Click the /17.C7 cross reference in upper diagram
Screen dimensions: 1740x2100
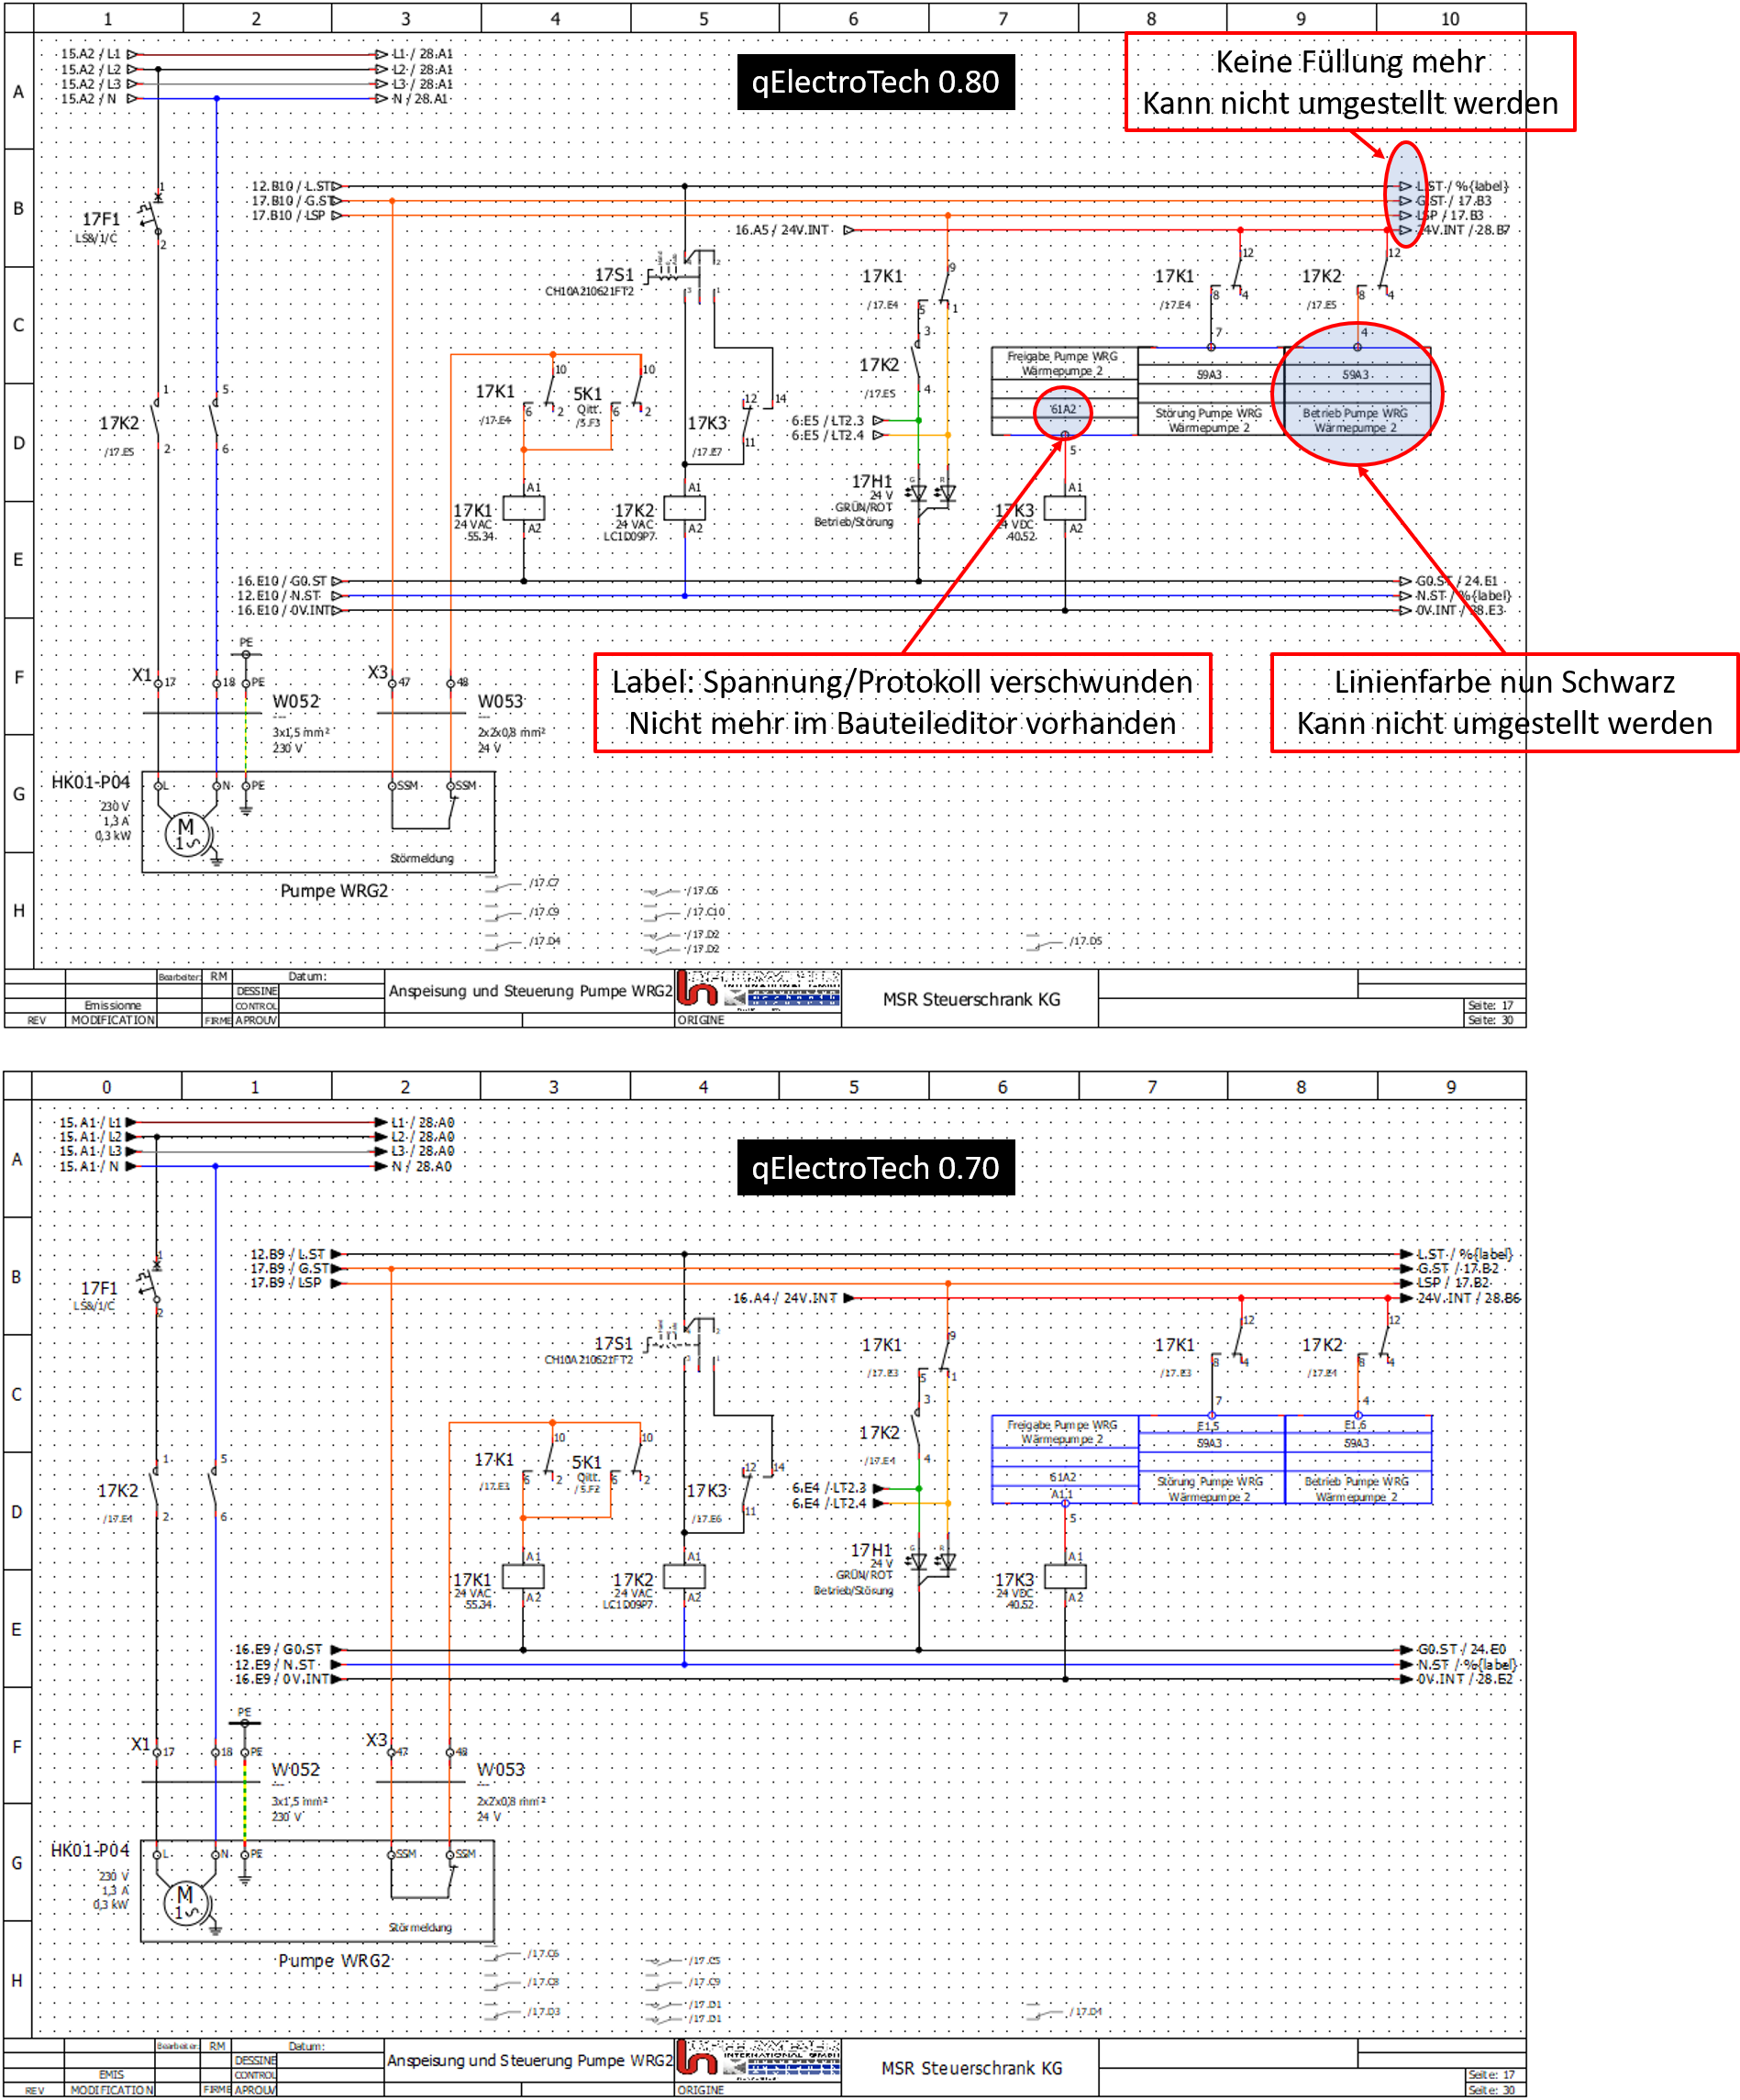coord(544,882)
